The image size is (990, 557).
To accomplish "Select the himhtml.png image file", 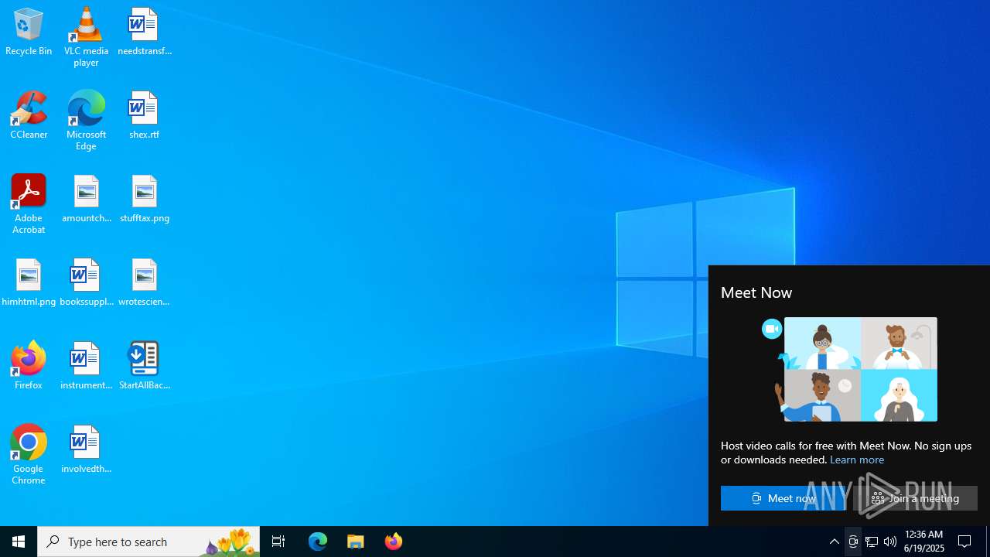I will pyautogui.click(x=29, y=282).
